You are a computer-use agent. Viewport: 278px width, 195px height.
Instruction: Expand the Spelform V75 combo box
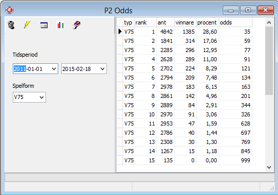[29, 97]
